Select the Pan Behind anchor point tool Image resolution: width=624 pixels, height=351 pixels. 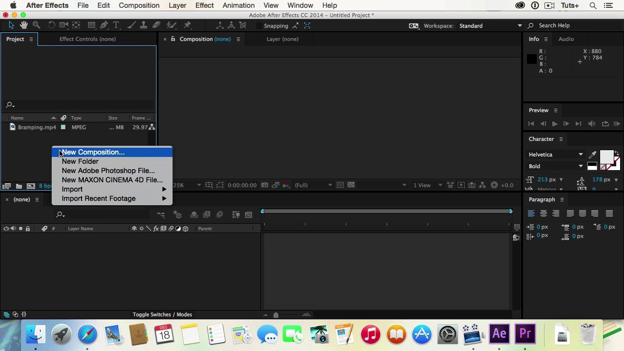point(76,25)
